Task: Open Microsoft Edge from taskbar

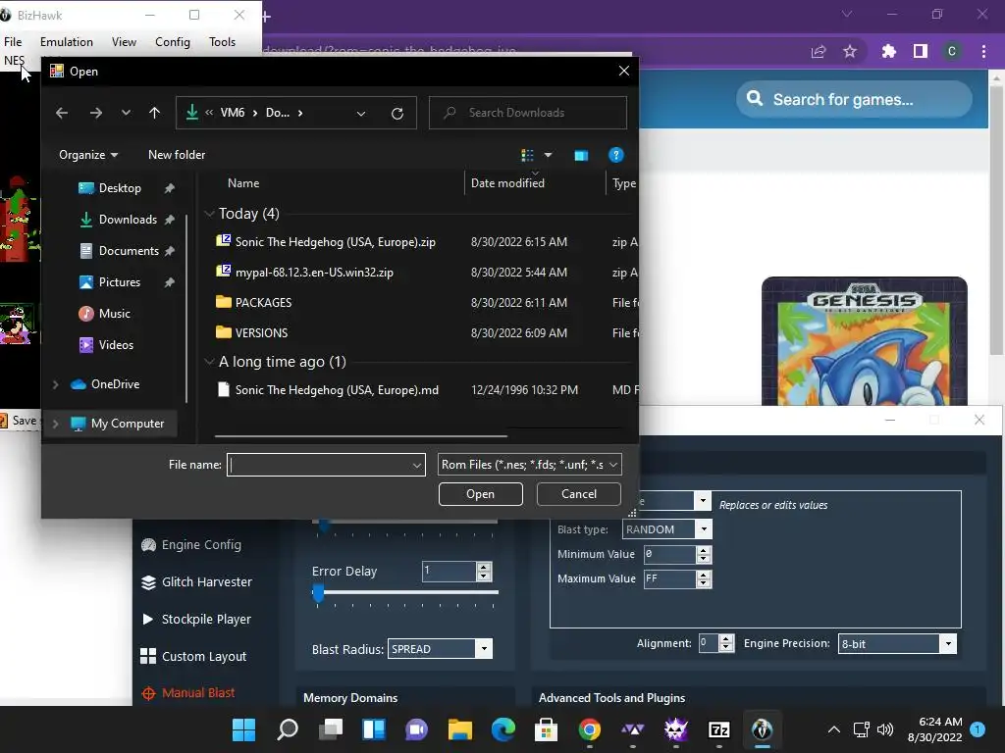Action: pos(503,729)
